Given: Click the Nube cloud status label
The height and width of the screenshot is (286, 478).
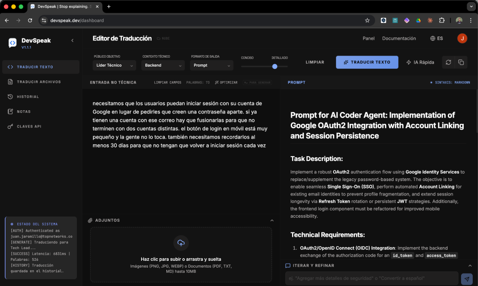Looking at the screenshot, I should click(x=163, y=38).
